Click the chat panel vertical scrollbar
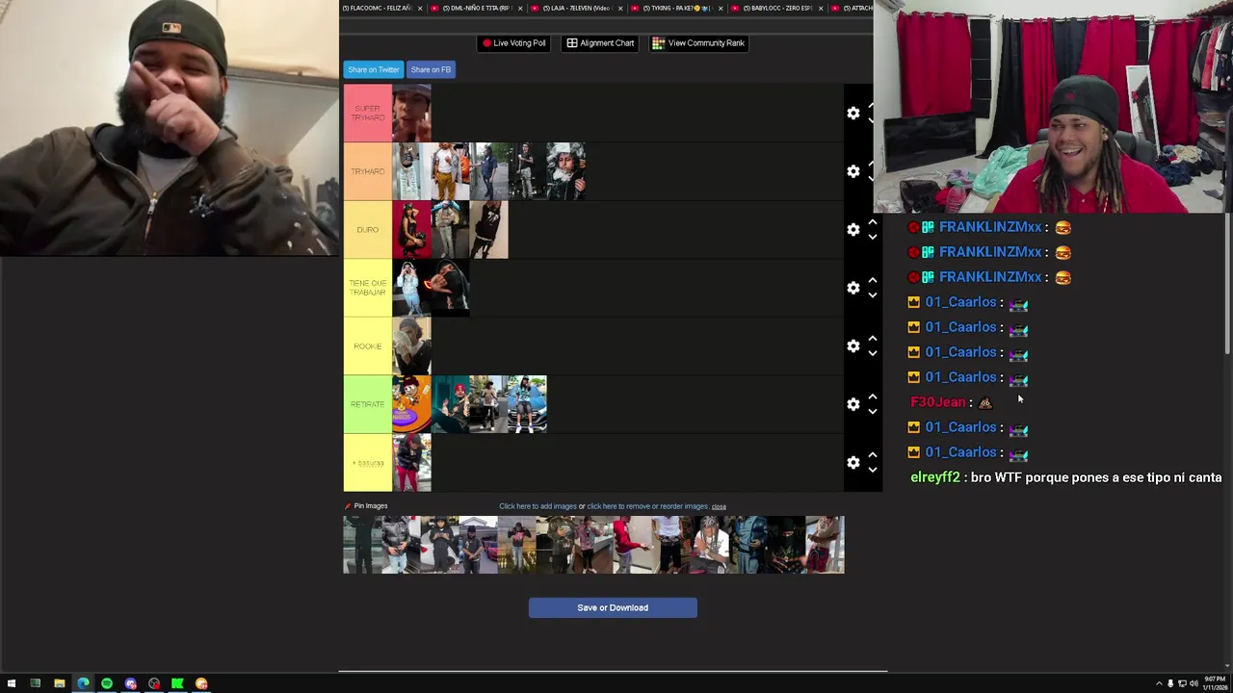Image resolution: width=1233 pixels, height=693 pixels. (x=1228, y=284)
